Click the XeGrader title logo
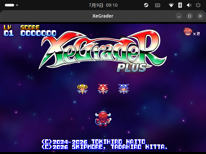The image size is (206, 154). (x=103, y=50)
